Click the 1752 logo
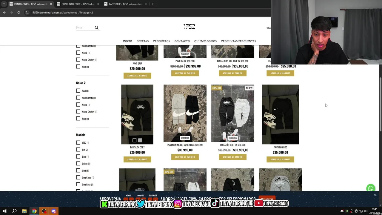This screenshot has width=382, height=215. pyautogui.click(x=189, y=27)
